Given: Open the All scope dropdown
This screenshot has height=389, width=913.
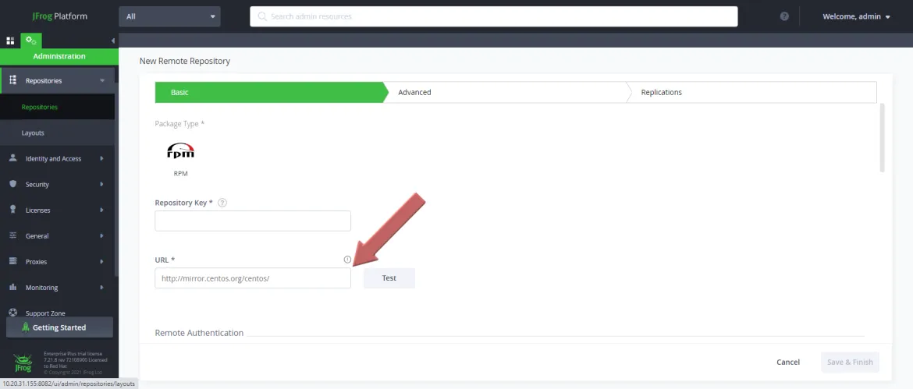Looking at the screenshot, I should 169,16.
